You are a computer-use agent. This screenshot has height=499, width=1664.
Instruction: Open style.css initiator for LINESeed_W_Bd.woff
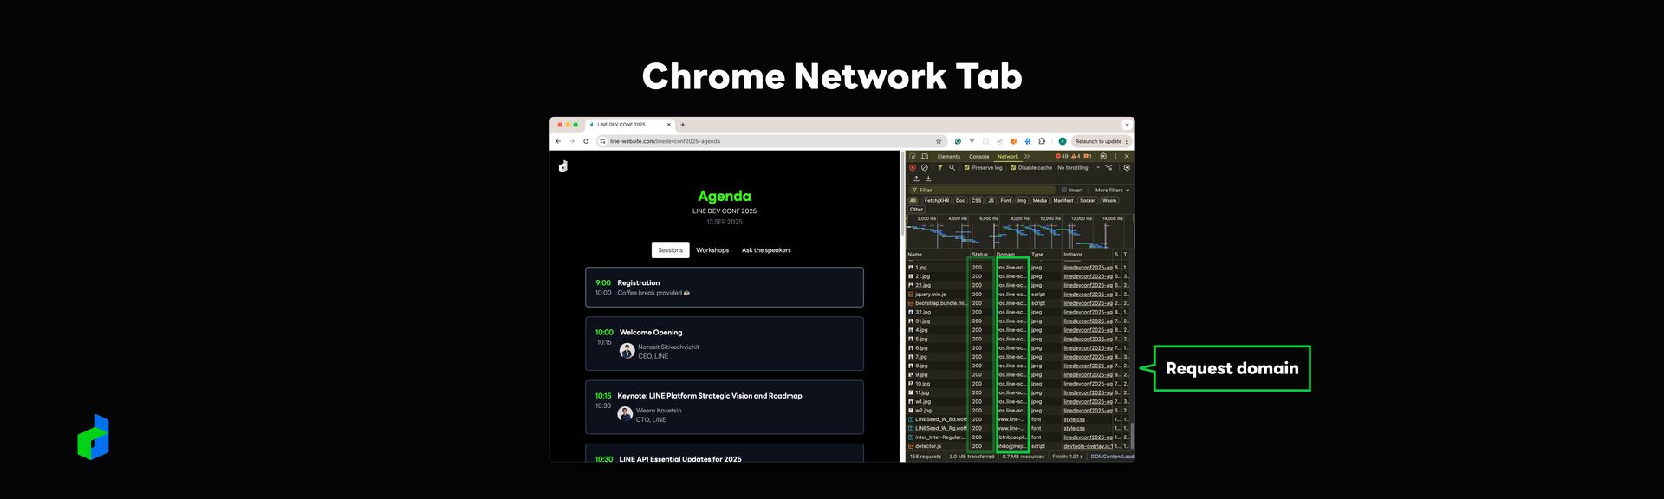point(1075,419)
